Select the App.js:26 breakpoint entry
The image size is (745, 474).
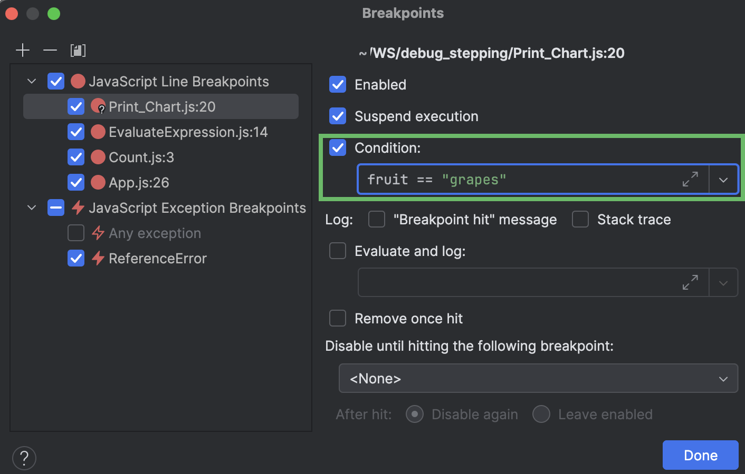[x=139, y=183]
